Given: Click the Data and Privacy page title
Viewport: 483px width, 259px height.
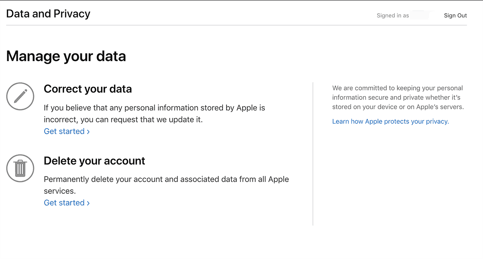Looking at the screenshot, I should click(48, 14).
